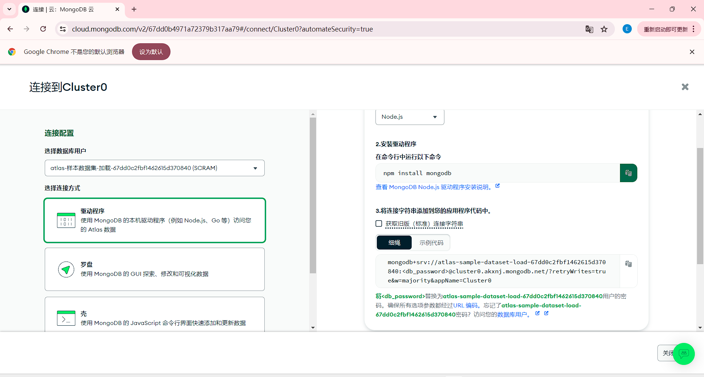Open a new browser tab

(x=134, y=9)
